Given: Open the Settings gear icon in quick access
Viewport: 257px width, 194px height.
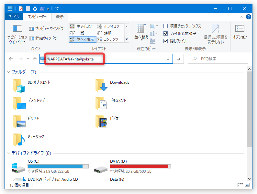Looking at the screenshot, I should click(x=35, y=8).
